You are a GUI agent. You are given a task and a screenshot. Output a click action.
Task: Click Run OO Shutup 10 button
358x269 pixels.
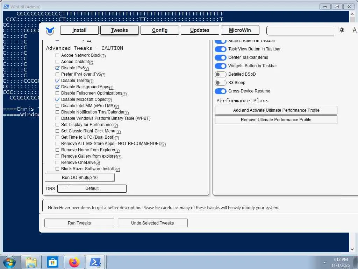80,178
